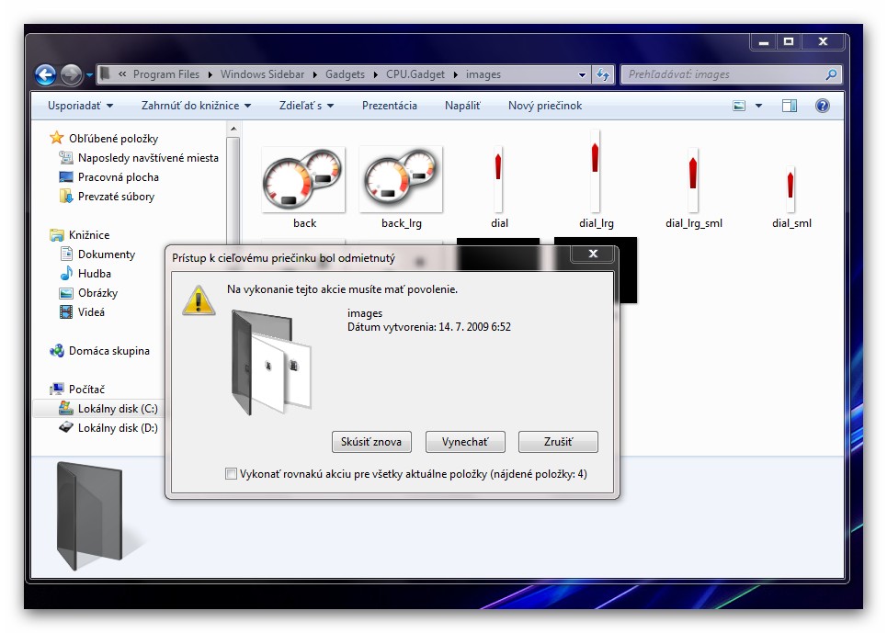Screen dimensions: 887x633
Task: Create folder with Nový priečinok
Action: click(x=545, y=106)
